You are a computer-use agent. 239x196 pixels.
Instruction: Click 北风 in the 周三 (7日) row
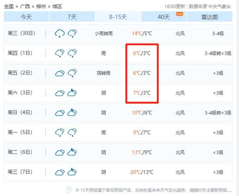[180, 172]
